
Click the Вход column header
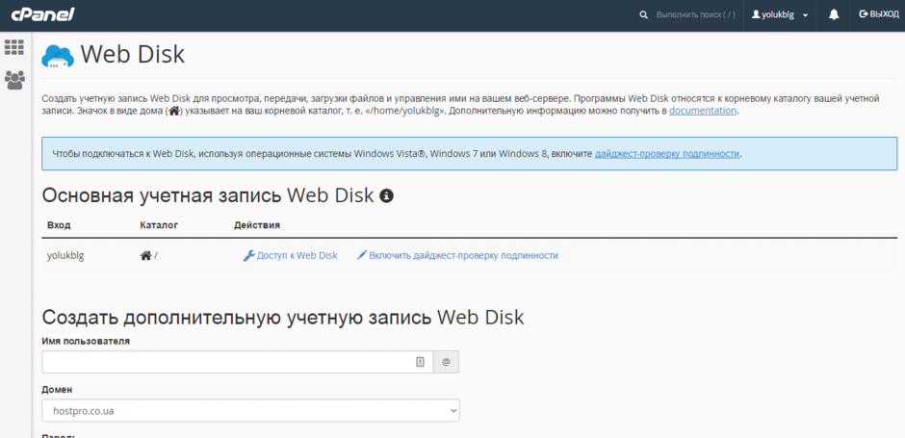point(59,225)
